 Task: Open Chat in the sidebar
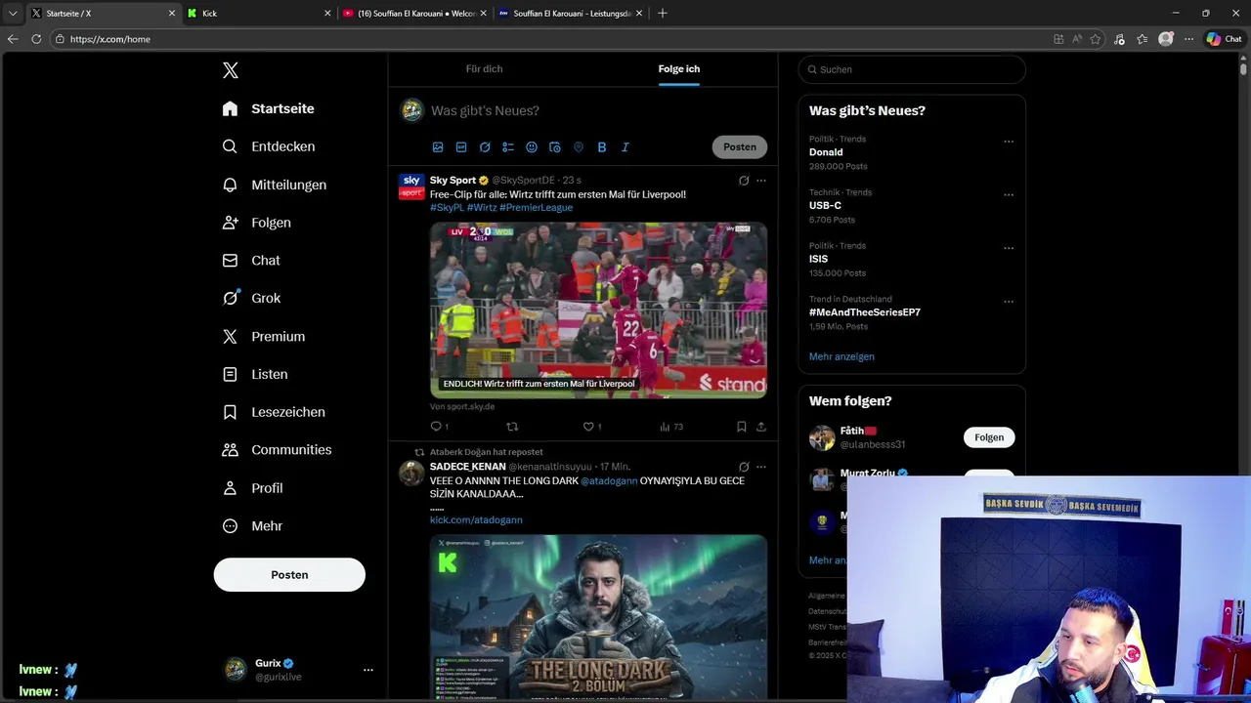[x=251, y=261]
